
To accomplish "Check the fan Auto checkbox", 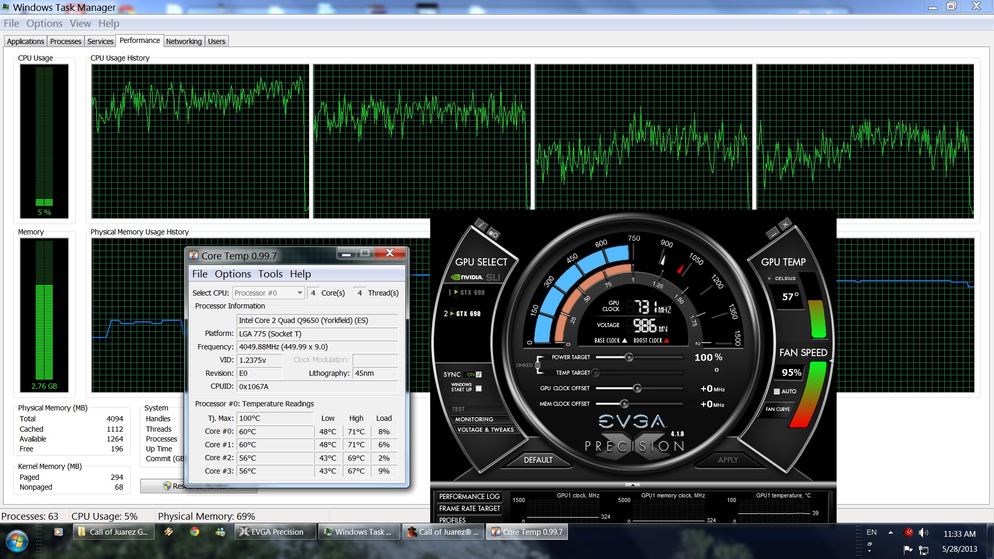I will [x=777, y=391].
